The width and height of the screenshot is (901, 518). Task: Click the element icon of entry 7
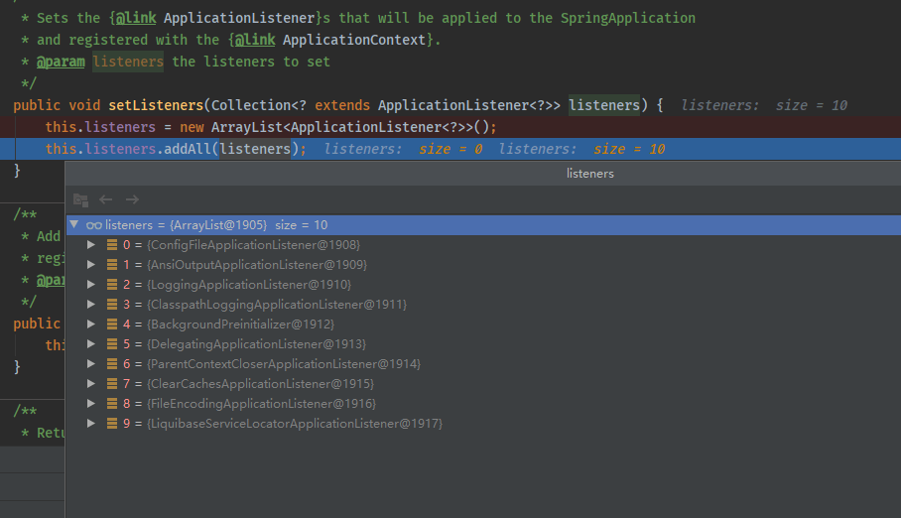point(112,383)
